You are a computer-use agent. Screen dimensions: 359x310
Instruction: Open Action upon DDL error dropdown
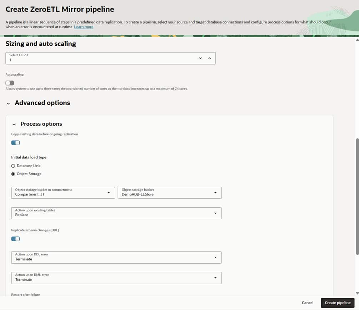point(116,258)
